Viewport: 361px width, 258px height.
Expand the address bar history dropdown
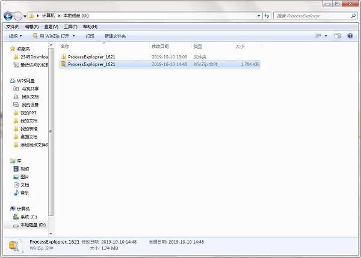[258, 15]
